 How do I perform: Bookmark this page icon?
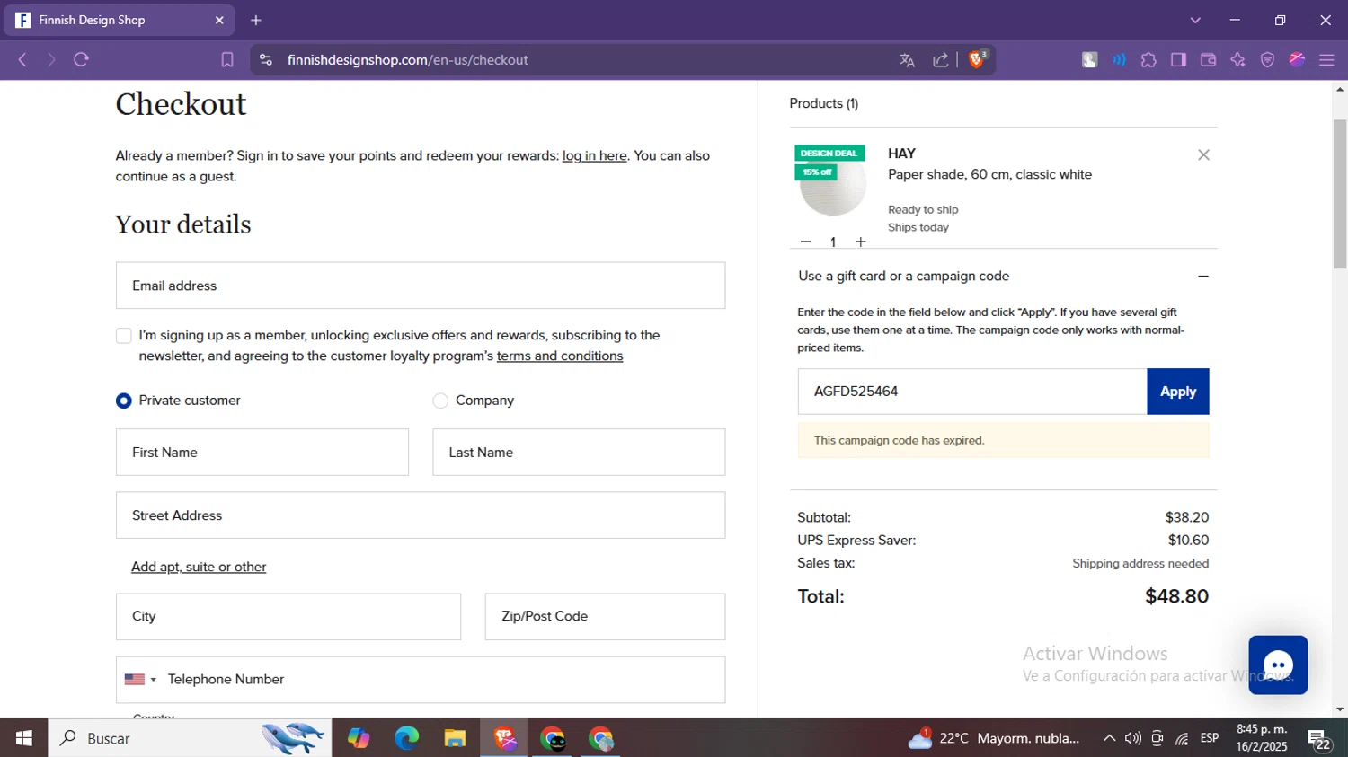(x=227, y=60)
